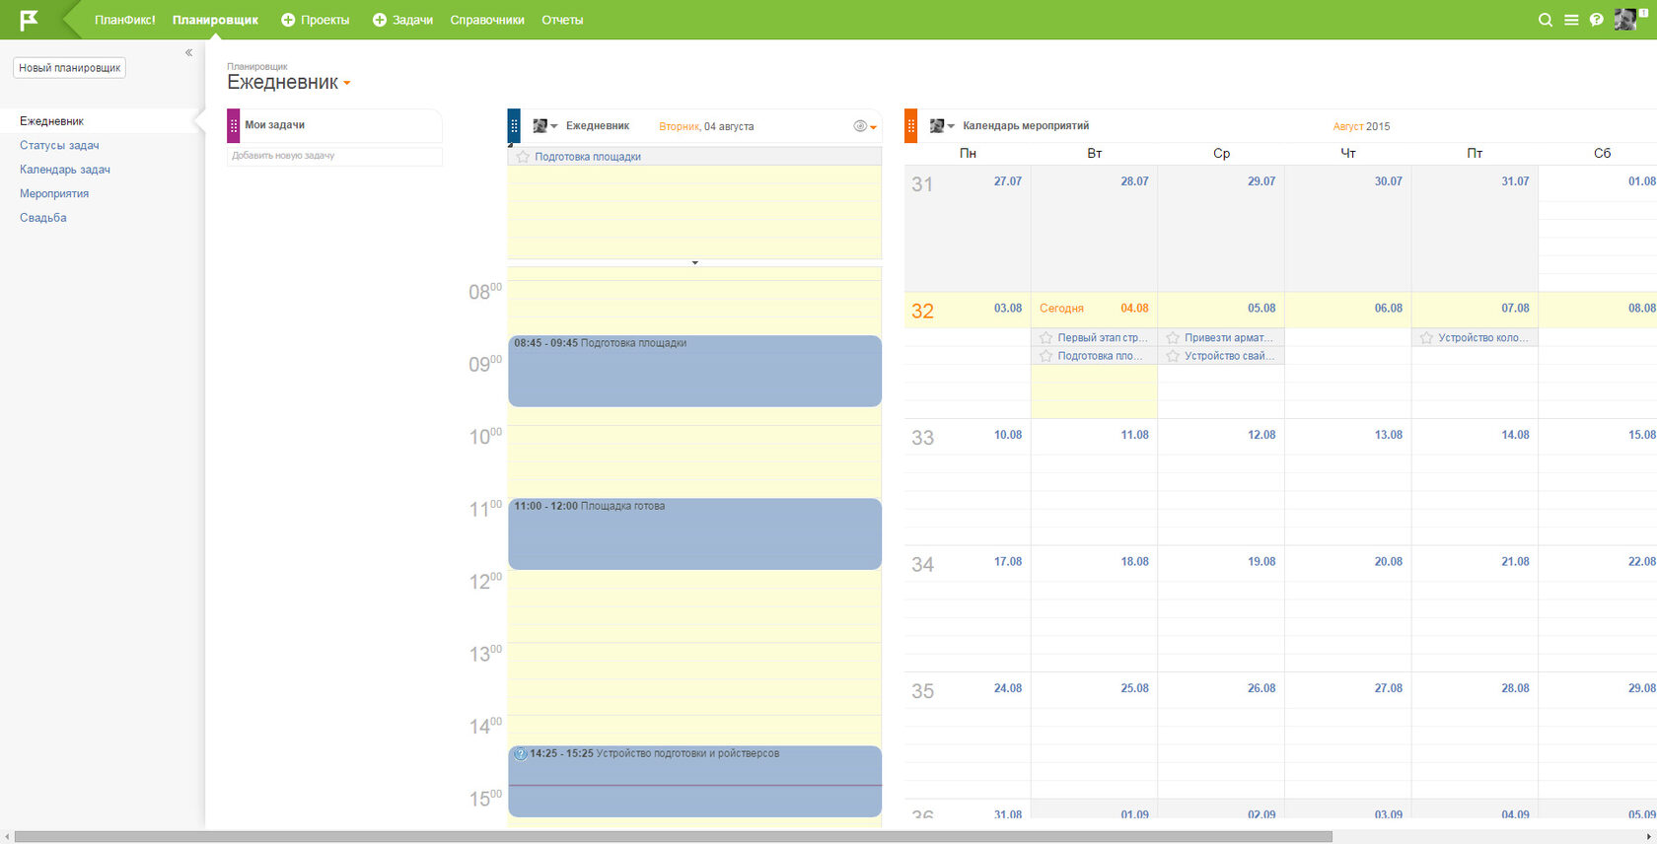Select date 28.08 in calendar
The height and width of the screenshot is (844, 1657).
coord(1515,688)
